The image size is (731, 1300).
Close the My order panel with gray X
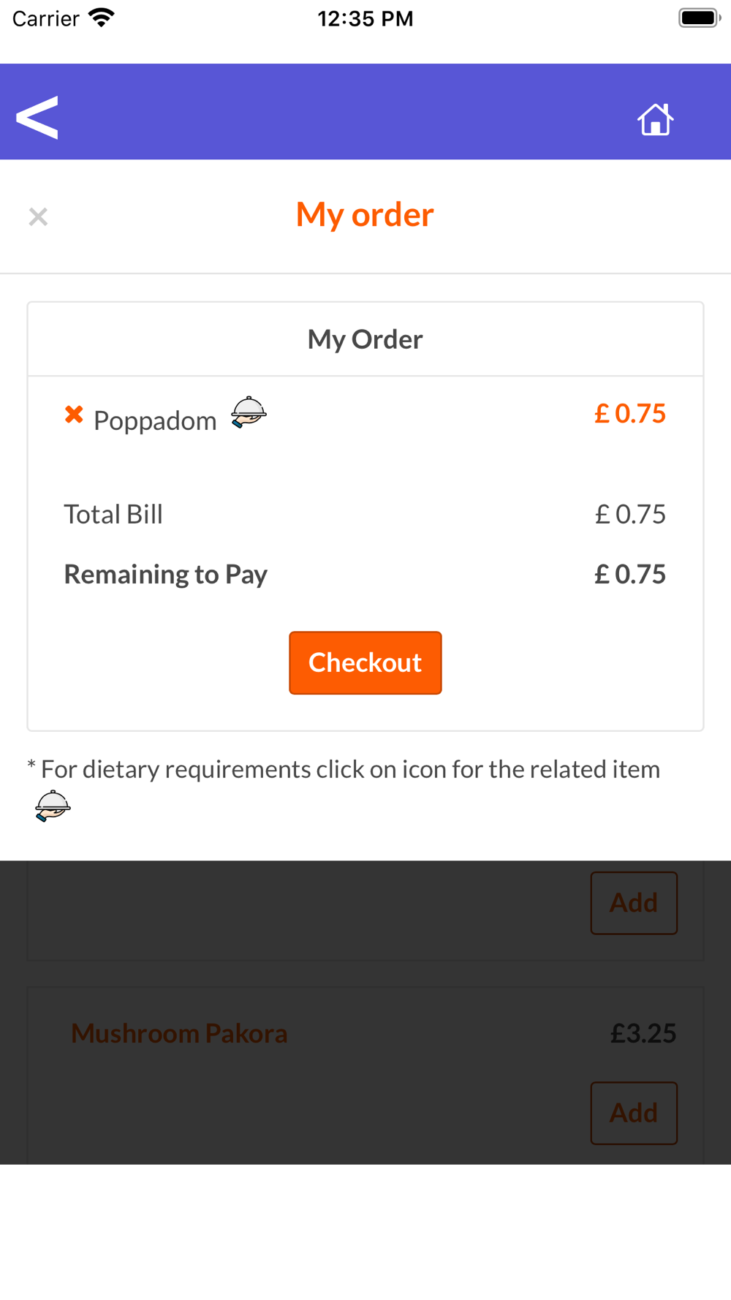38,216
